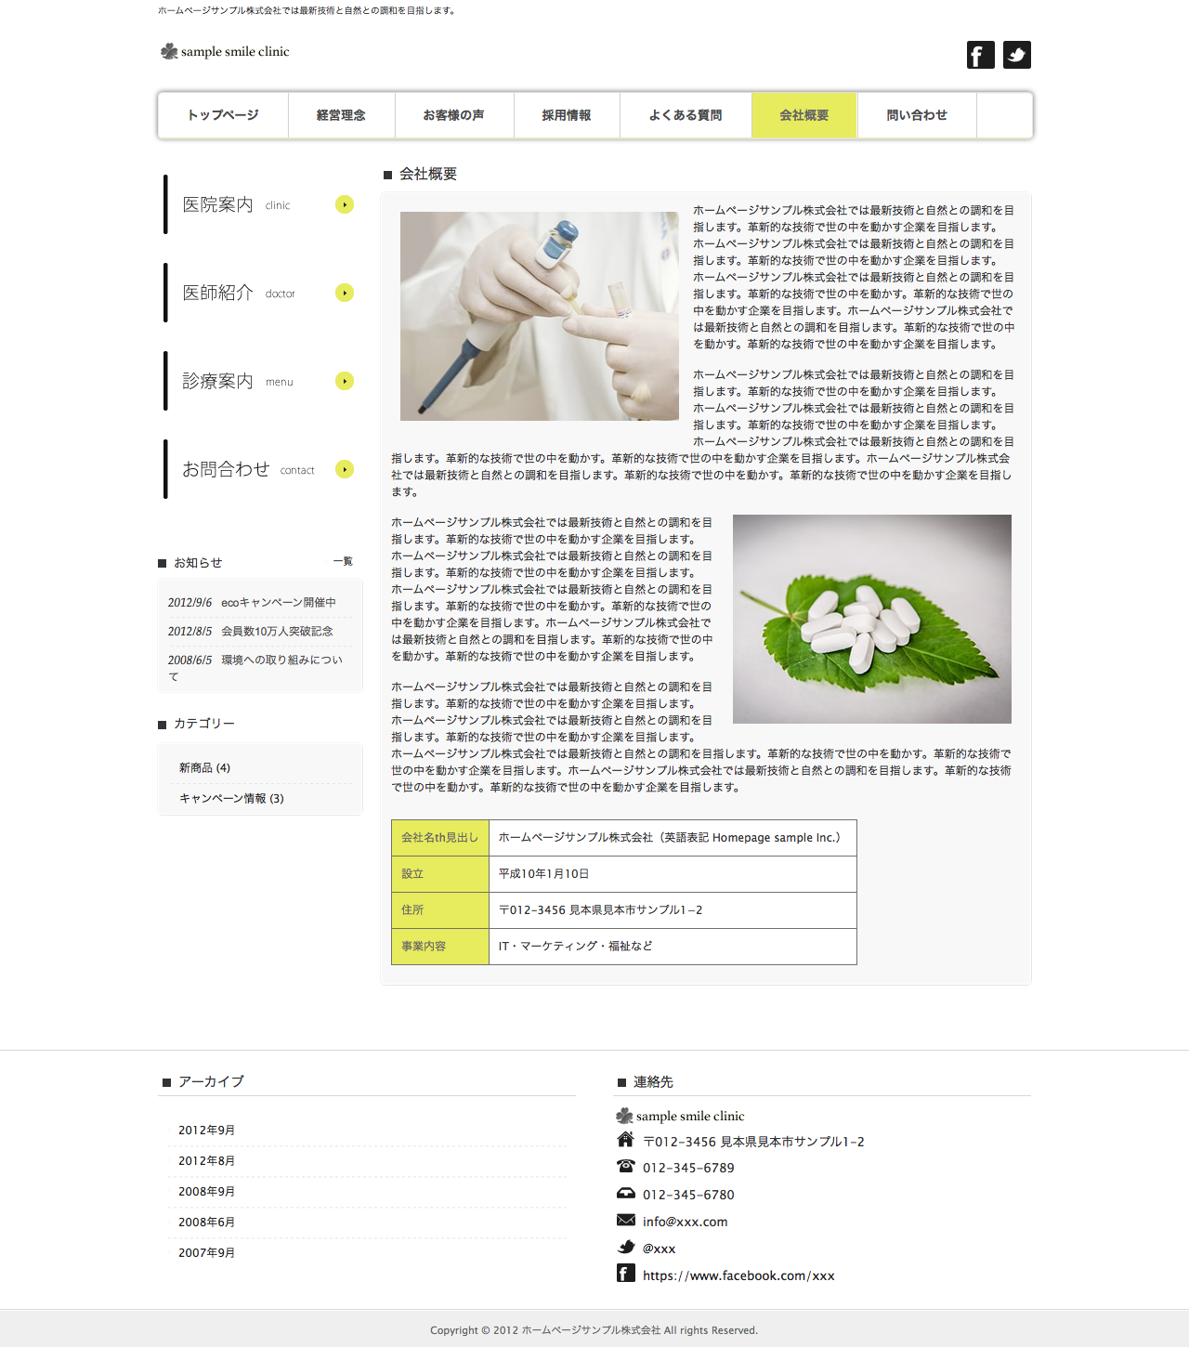This screenshot has width=1189, height=1347.
Task: Click the laboratory pipette photo
Action: 539,316
